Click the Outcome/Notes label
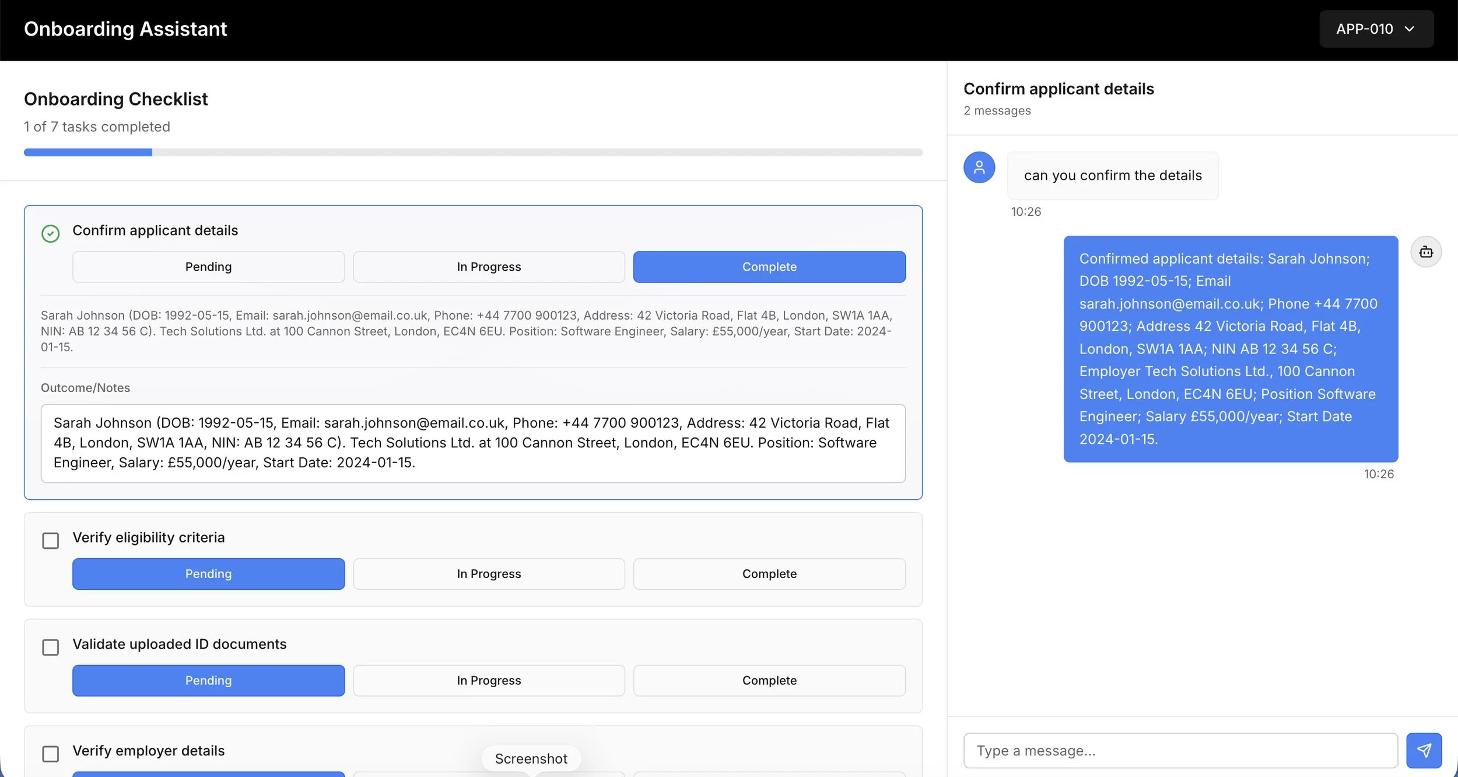1458x777 pixels. click(x=85, y=388)
